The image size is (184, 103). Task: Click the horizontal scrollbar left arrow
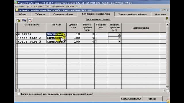[x=18, y=90]
